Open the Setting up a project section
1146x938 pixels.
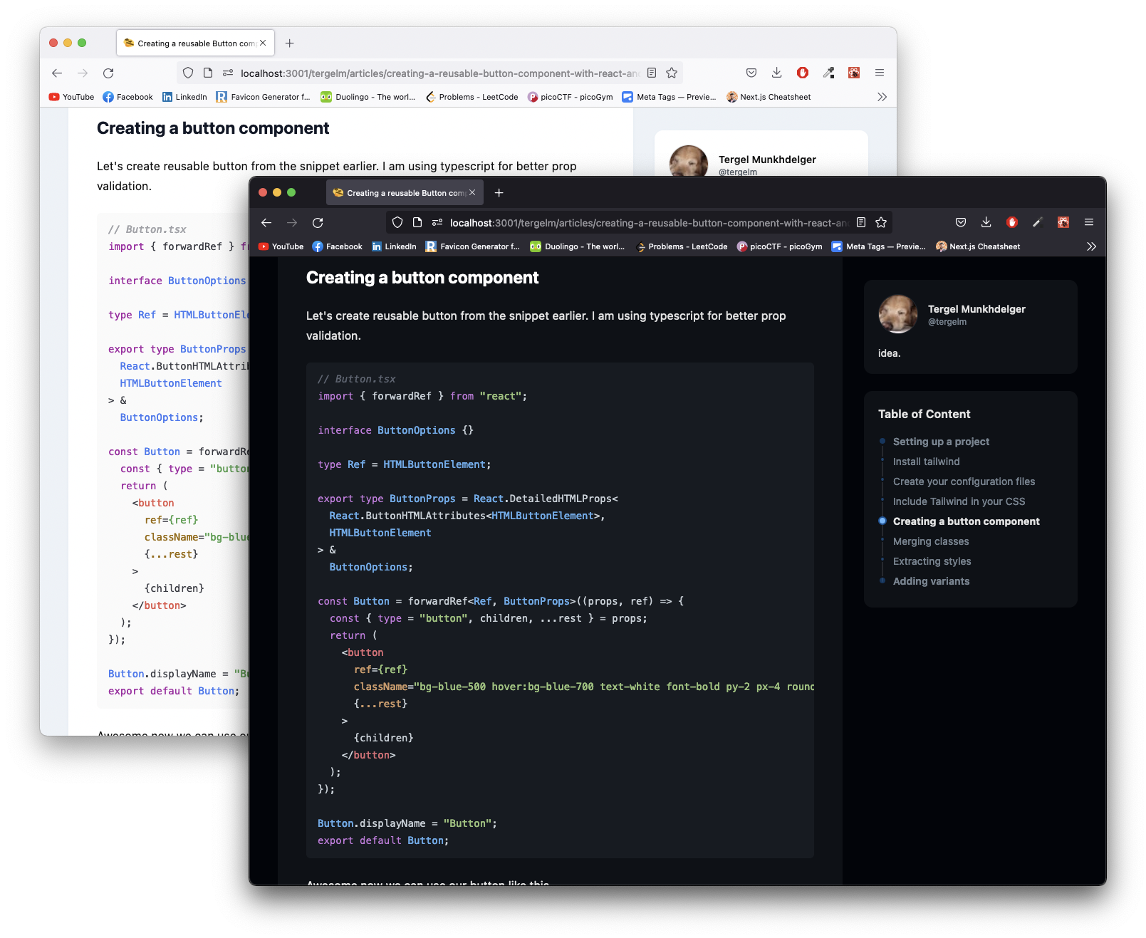pos(941,442)
